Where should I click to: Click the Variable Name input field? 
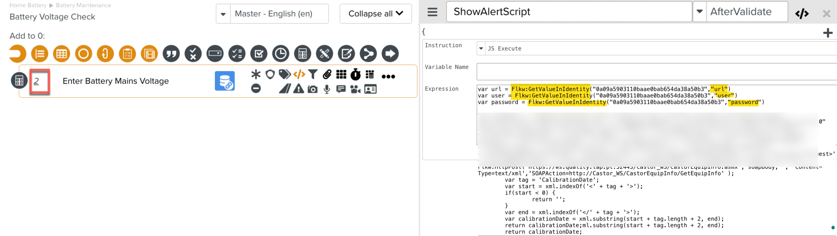[x=656, y=72]
